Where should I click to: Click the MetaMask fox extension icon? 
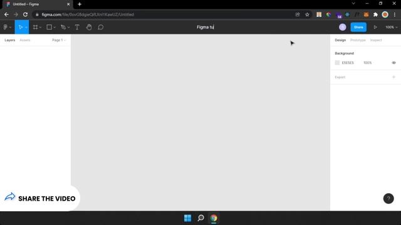coord(366,14)
